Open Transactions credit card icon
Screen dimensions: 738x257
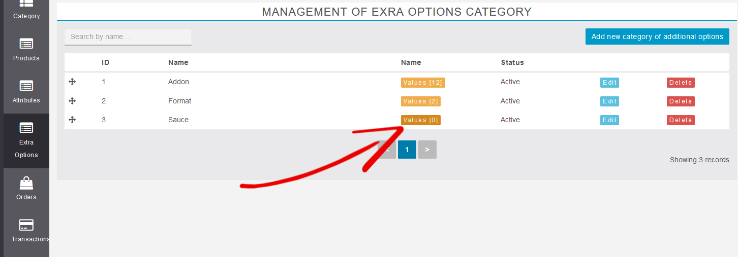pyautogui.click(x=26, y=225)
